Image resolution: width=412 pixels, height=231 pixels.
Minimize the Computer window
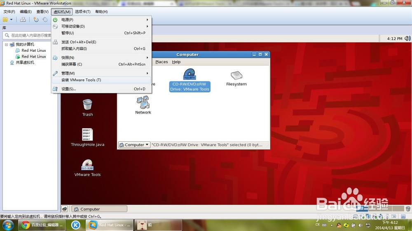click(x=254, y=55)
